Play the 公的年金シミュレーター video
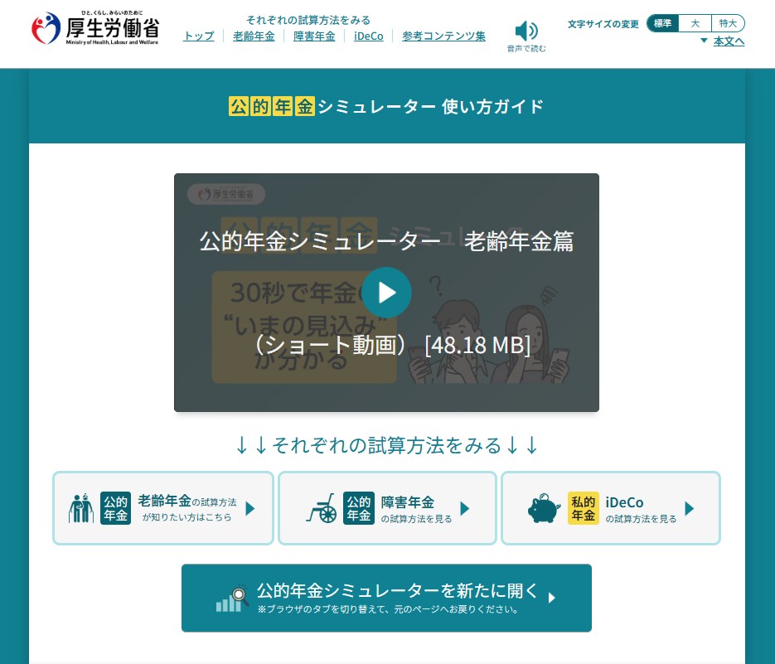775x664 pixels. (x=386, y=292)
